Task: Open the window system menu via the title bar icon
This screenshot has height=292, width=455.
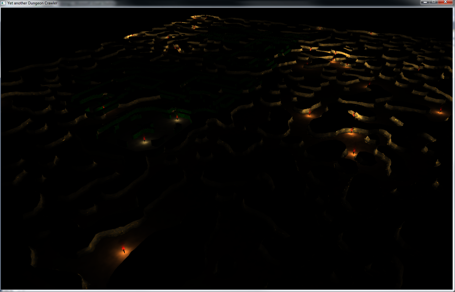Action: click(x=3, y=3)
